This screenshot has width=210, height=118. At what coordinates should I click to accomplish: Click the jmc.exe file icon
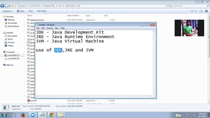29,101
